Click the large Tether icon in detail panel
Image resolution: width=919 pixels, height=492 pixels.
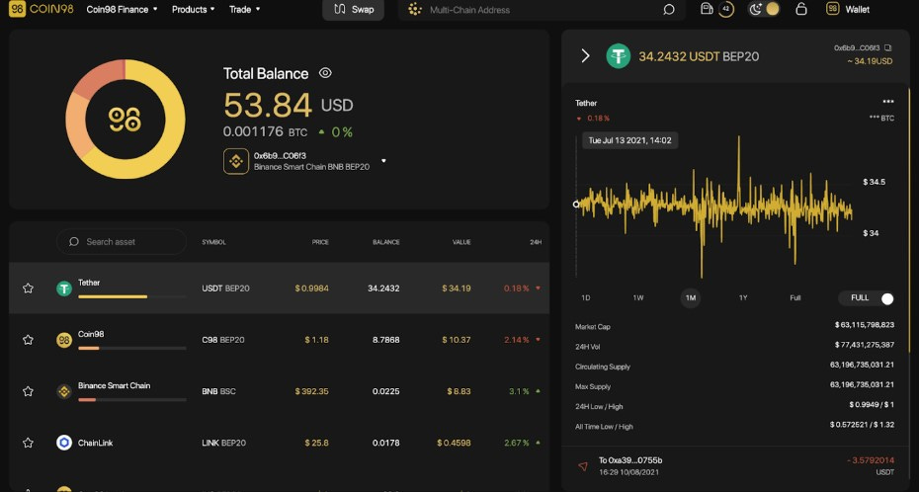click(x=618, y=56)
